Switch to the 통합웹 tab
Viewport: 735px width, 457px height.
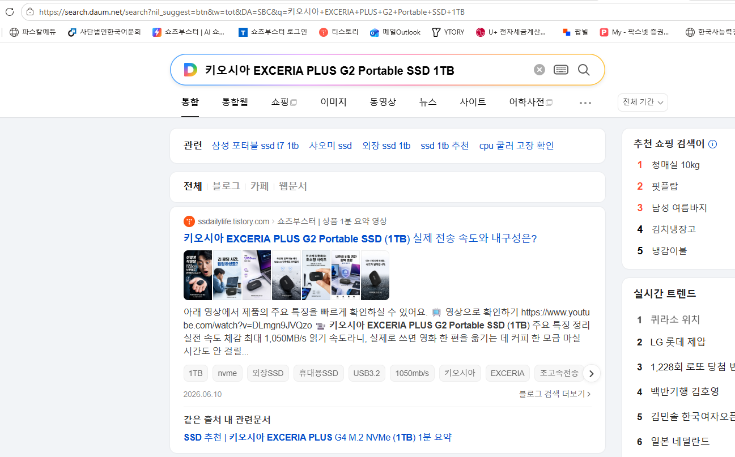pyautogui.click(x=235, y=102)
